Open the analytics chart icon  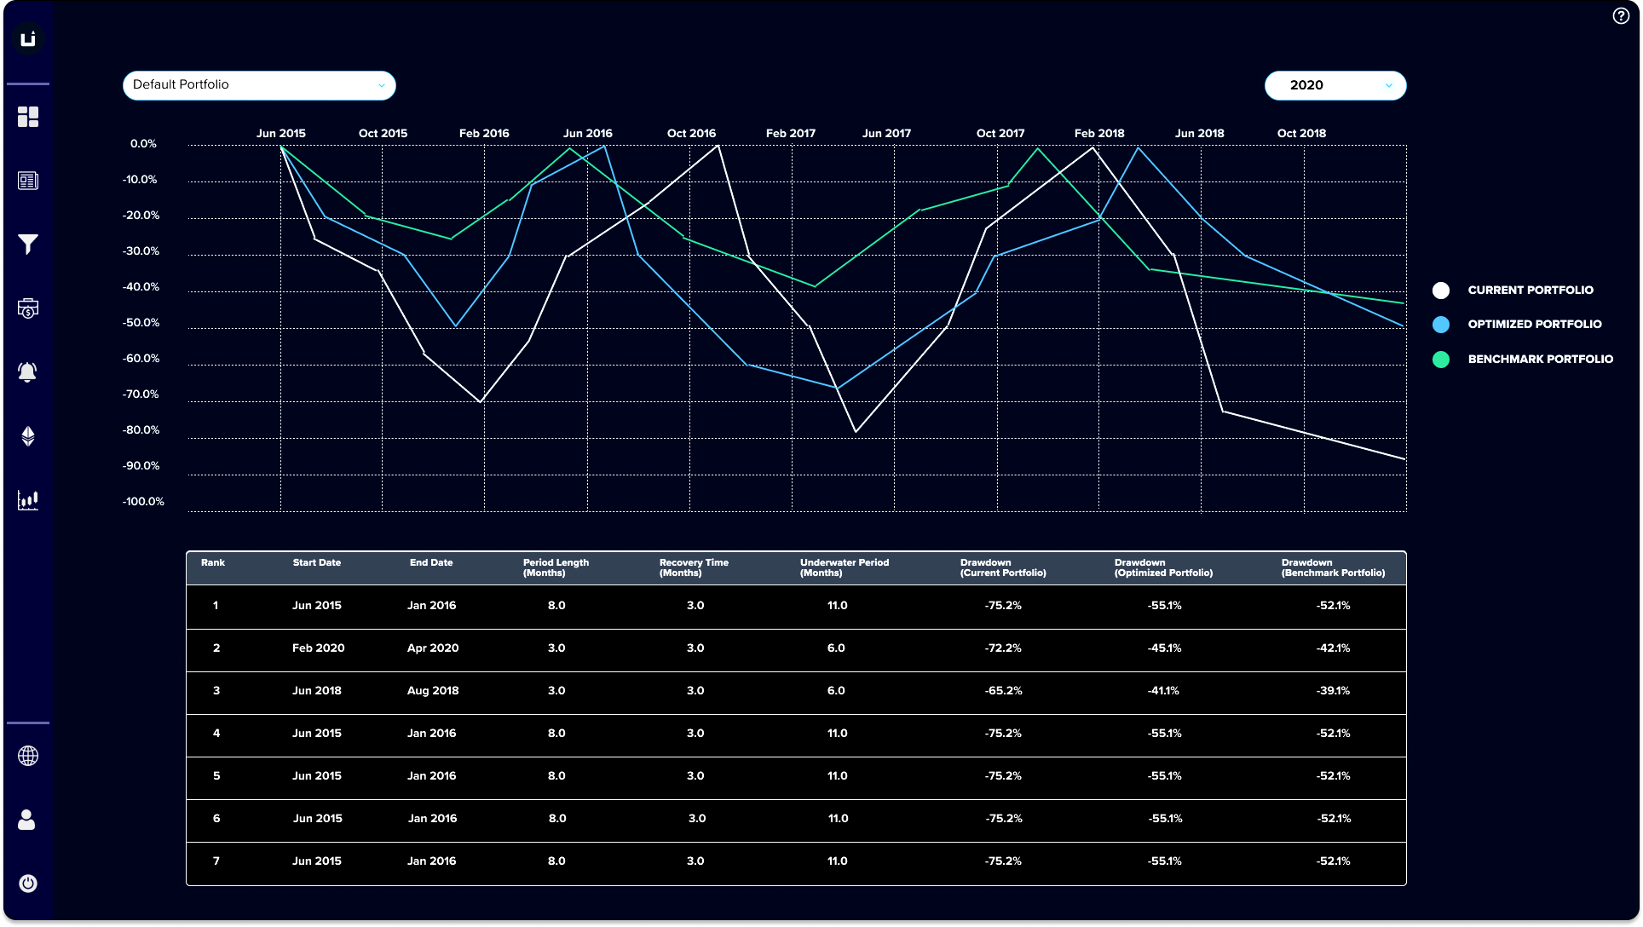point(28,500)
